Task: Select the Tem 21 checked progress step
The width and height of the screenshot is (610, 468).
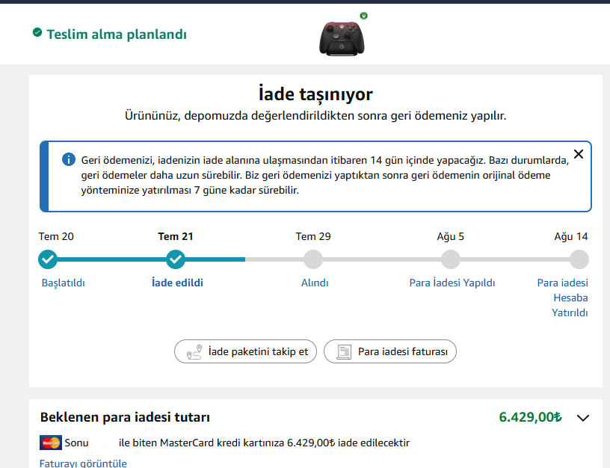Action: pyautogui.click(x=176, y=259)
